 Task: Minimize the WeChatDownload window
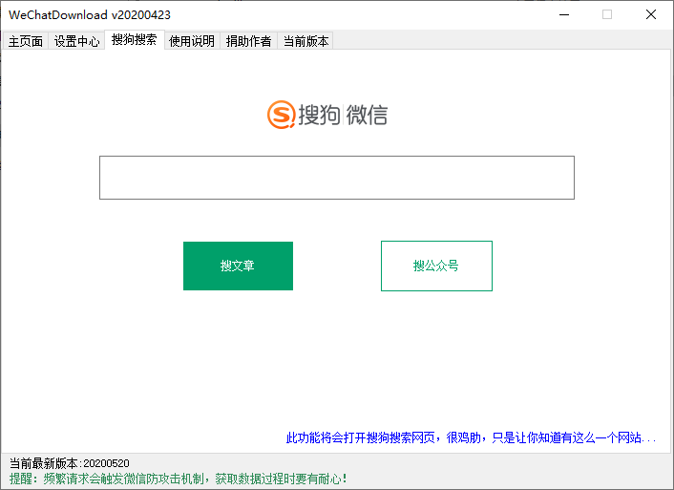pos(564,14)
